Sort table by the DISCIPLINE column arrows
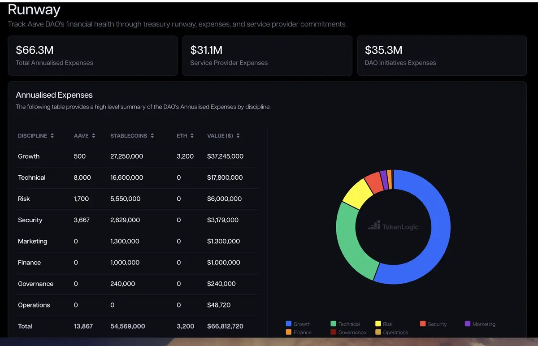 point(52,136)
